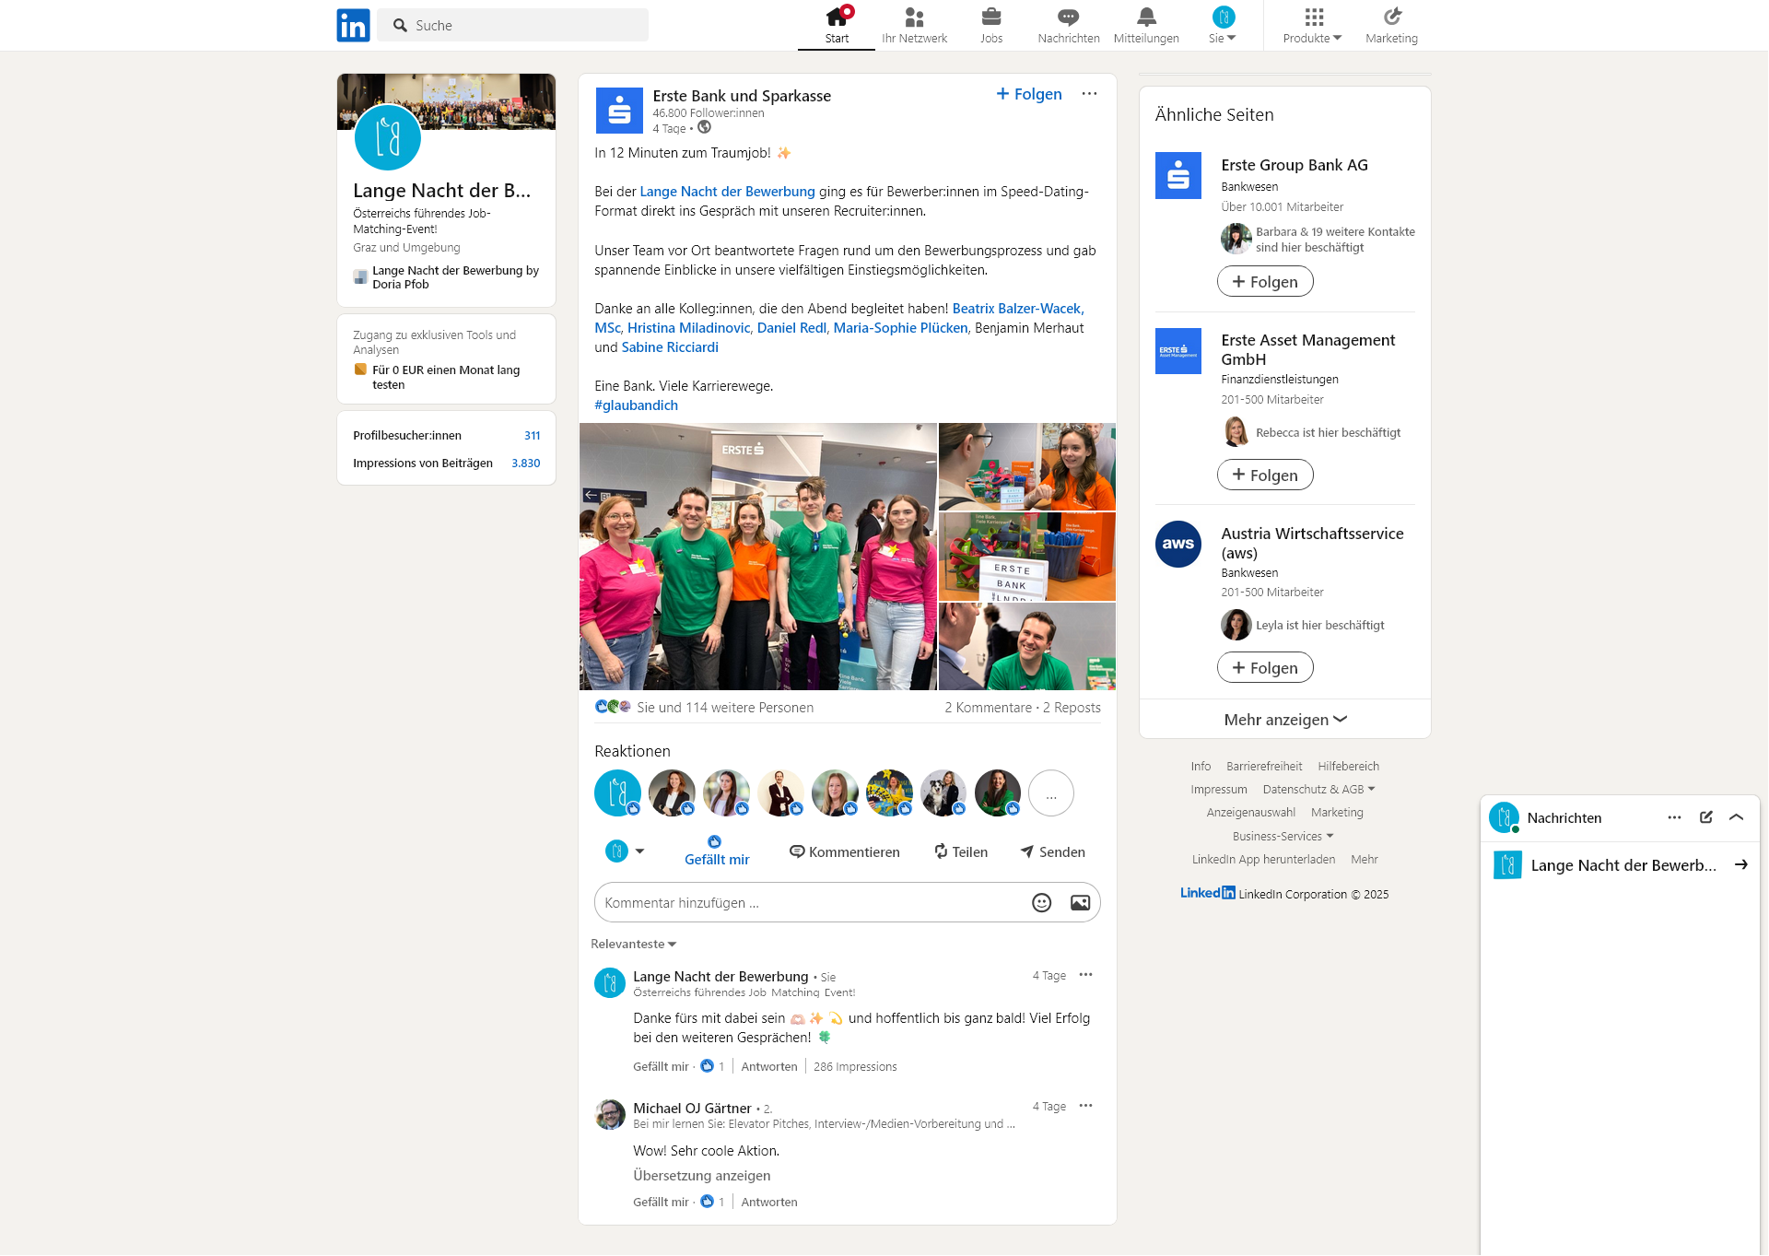Viewport: 1769px width, 1256px height.
Task: Open Profilbesucher:innen statistics
Action: click(447, 436)
